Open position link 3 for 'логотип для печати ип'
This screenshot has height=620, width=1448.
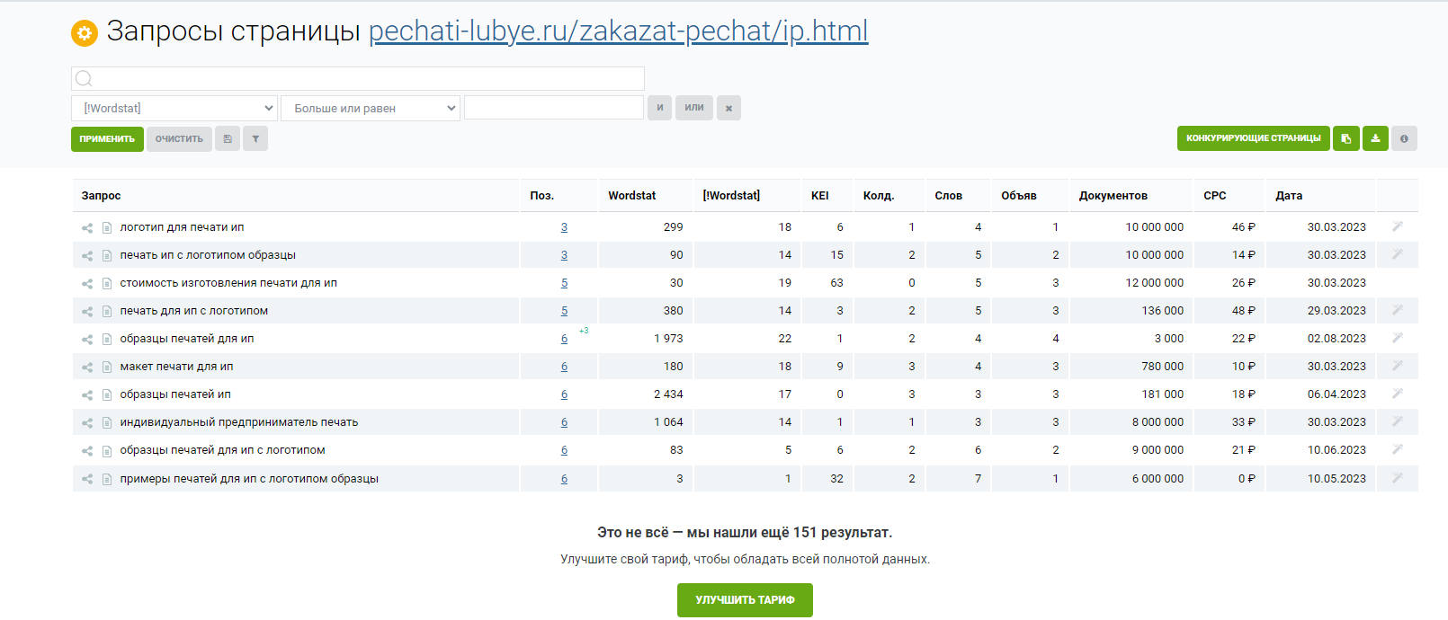click(564, 227)
